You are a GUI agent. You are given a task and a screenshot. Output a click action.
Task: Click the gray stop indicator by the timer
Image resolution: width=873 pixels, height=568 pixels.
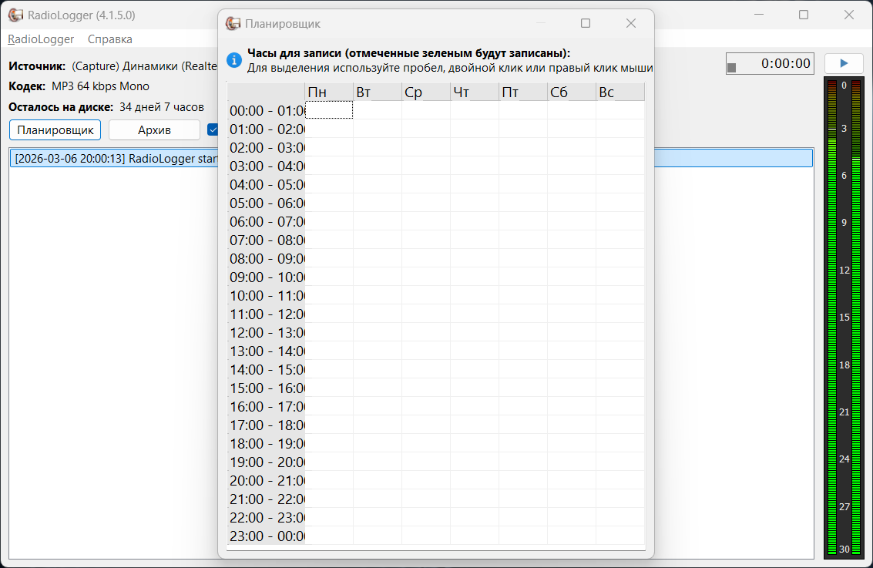coord(731,67)
